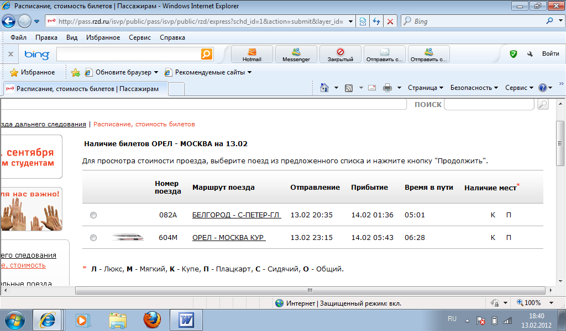Viewport: 566px width, 331px height.
Task: Open the Страница command bar menu
Action: coord(426,88)
